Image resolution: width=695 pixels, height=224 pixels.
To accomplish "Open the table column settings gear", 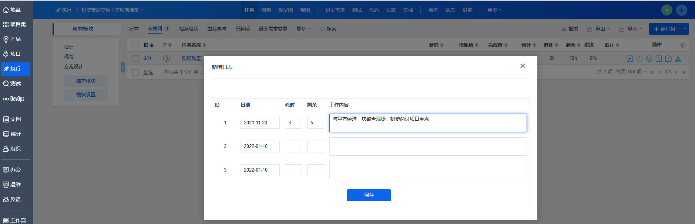I will pyautogui.click(x=683, y=45).
